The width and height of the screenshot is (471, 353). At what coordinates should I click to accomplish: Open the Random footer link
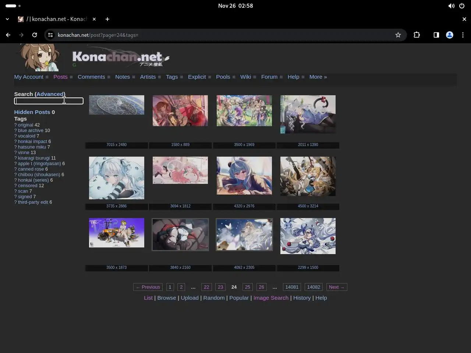pyautogui.click(x=214, y=298)
